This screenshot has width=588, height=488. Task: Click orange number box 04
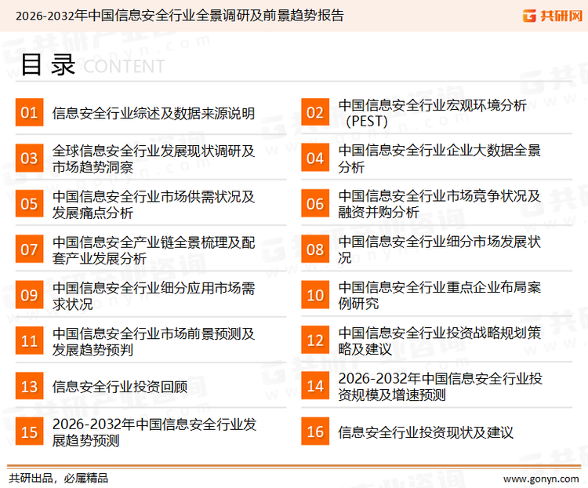click(315, 158)
